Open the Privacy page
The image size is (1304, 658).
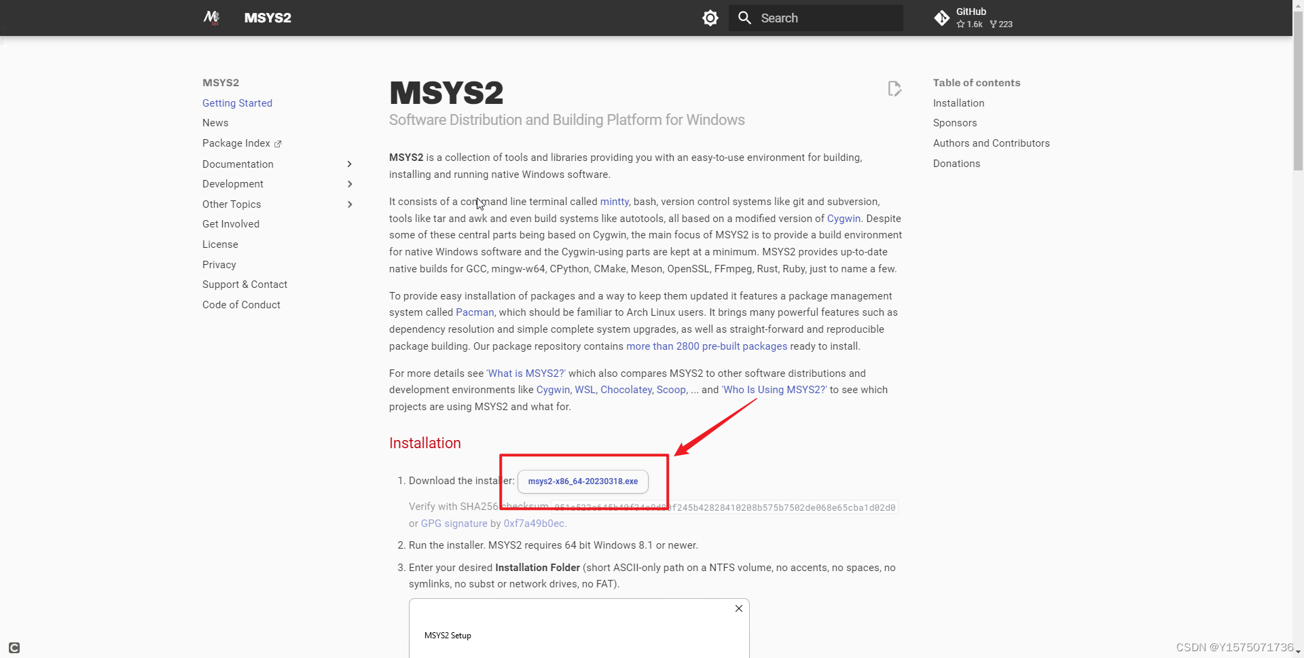pos(219,265)
